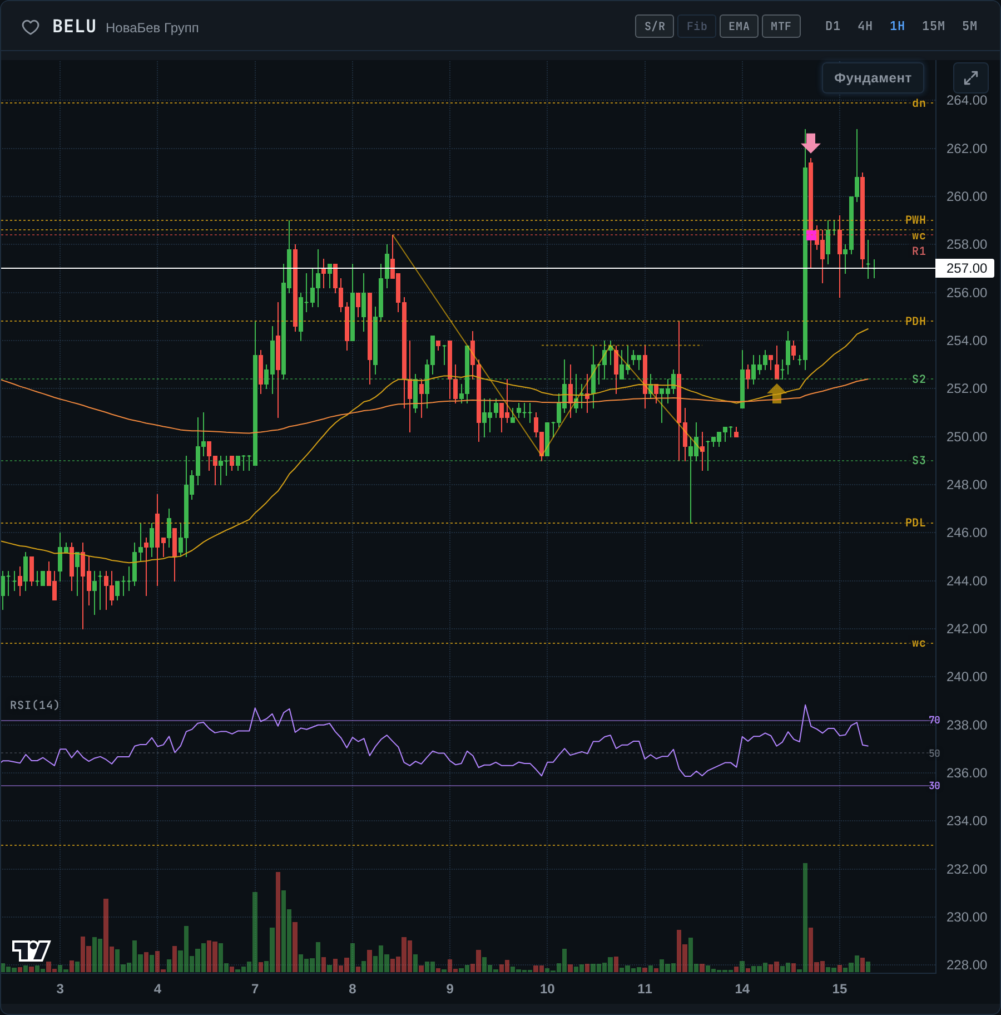The width and height of the screenshot is (1001, 1015).
Task: Click the TradingView logo
Action: pyautogui.click(x=31, y=950)
